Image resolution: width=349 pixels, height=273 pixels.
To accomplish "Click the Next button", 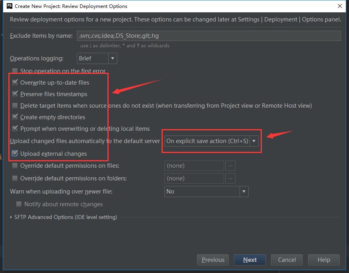I will click(250, 260).
